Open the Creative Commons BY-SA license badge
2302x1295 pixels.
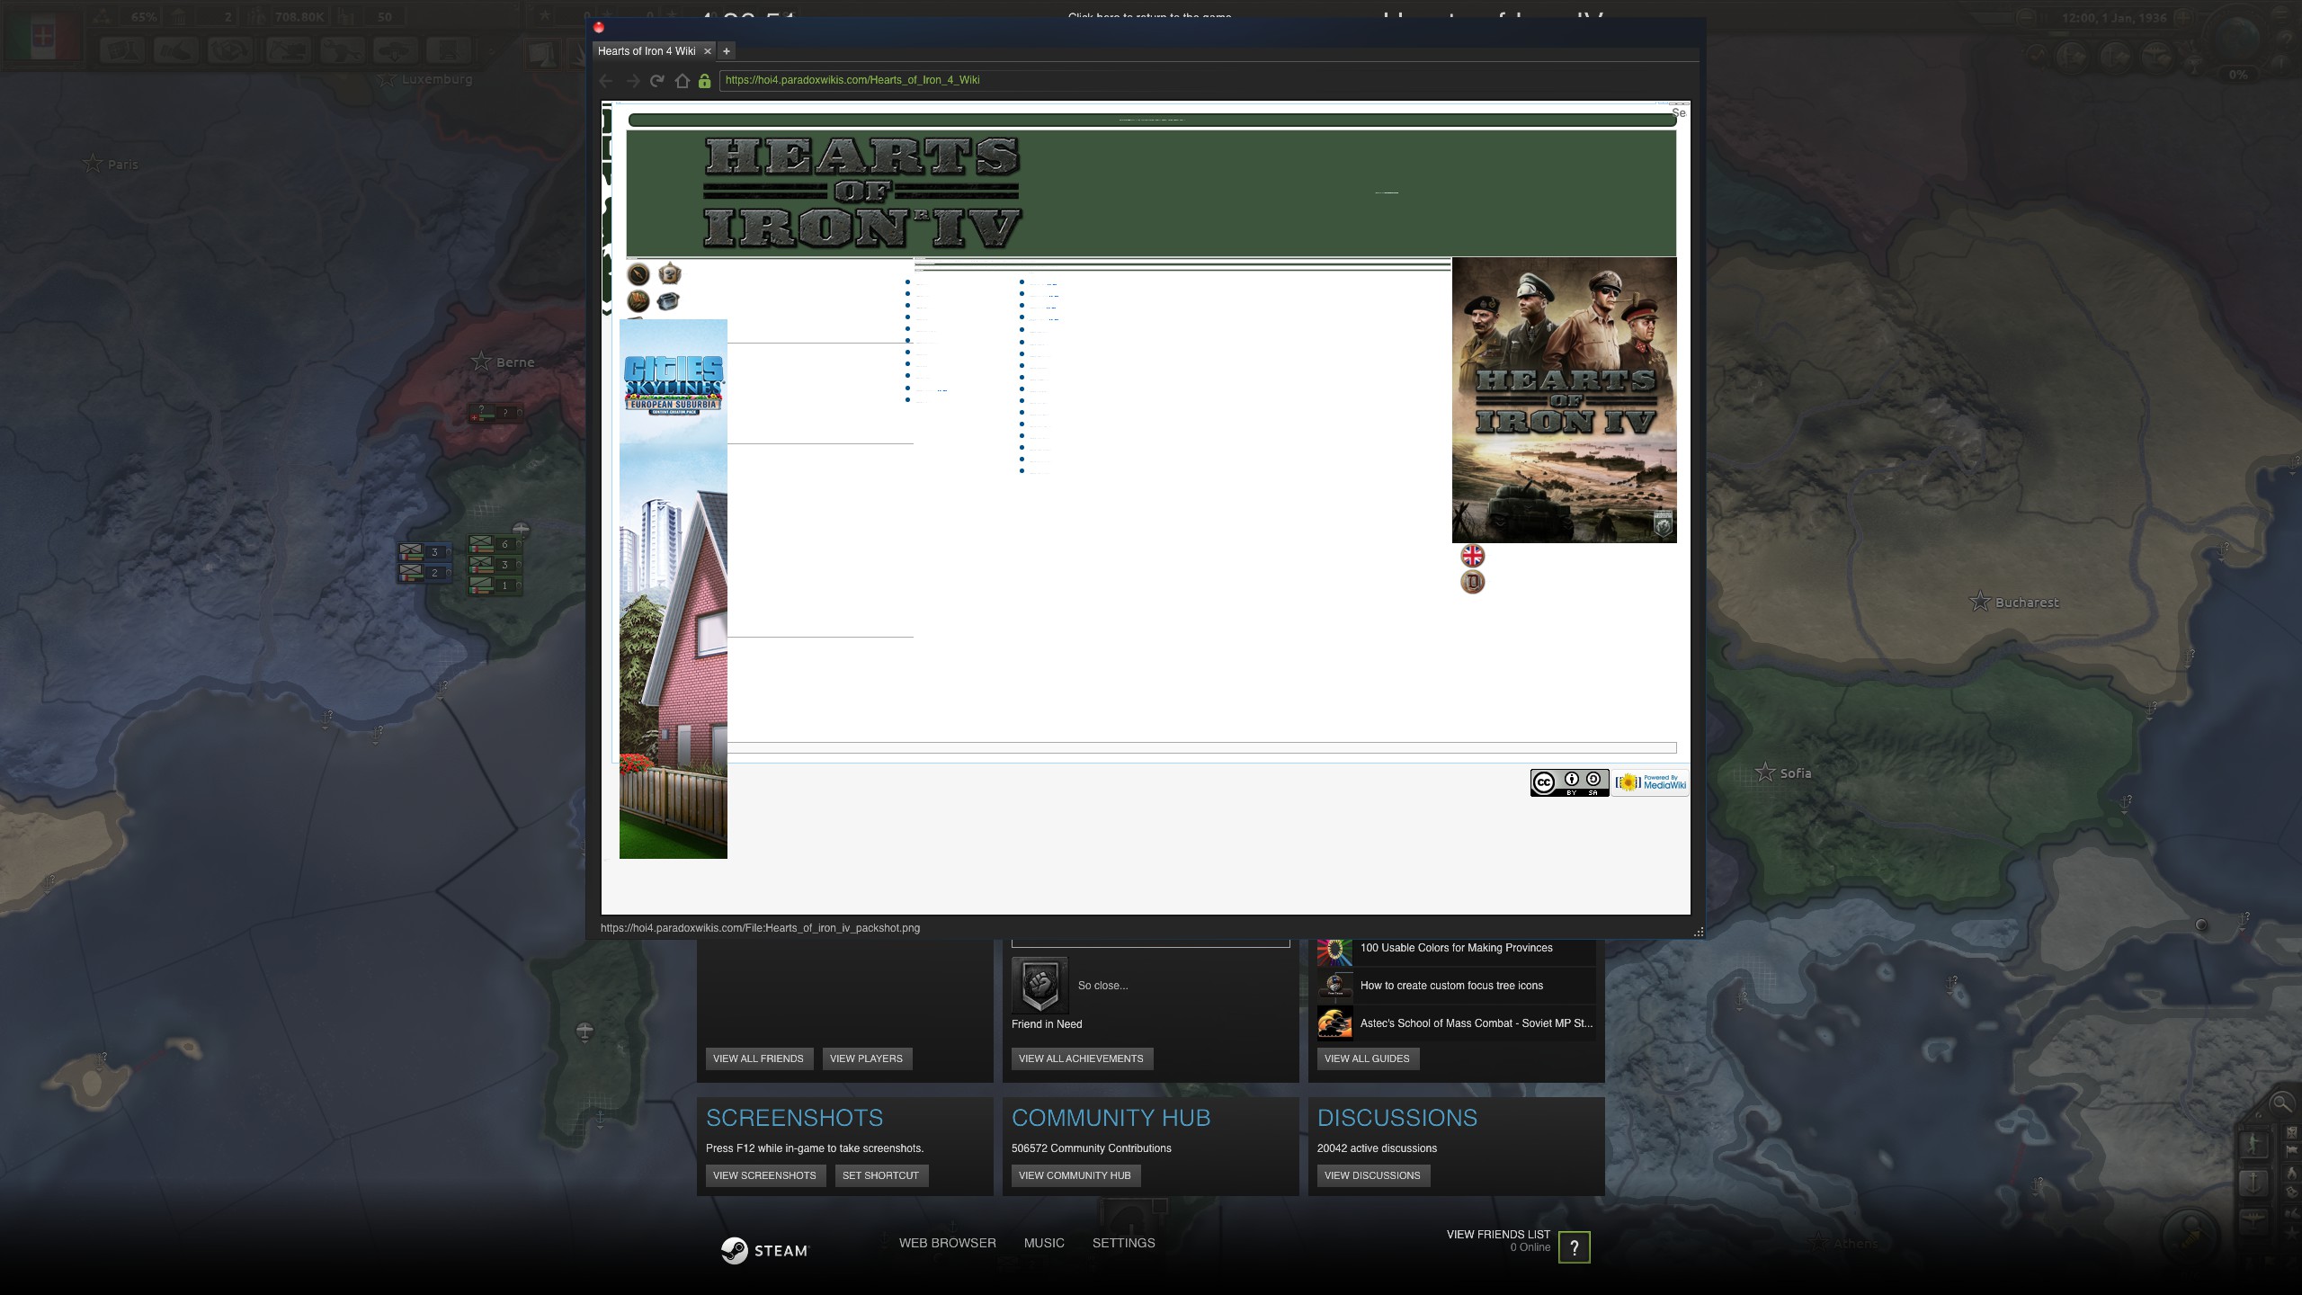1569,781
